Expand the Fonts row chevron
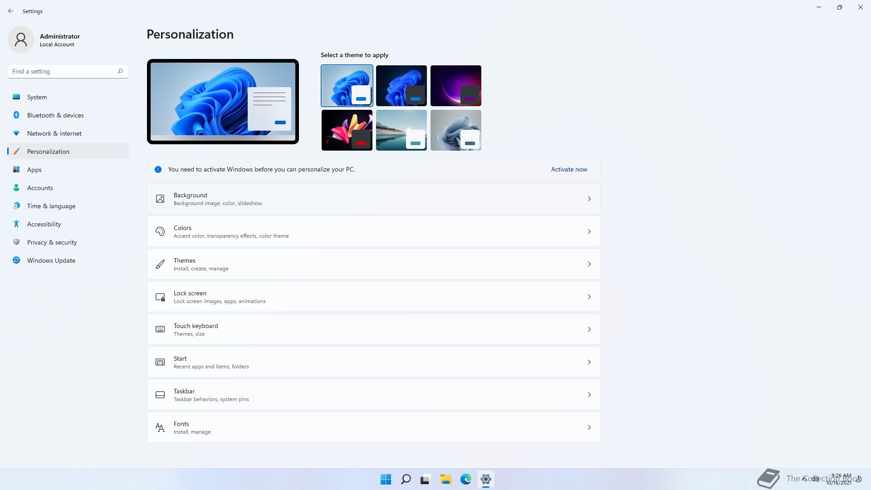This screenshot has width=871, height=490. [589, 427]
